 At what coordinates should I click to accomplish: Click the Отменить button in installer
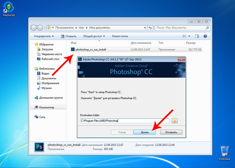pos(171,132)
